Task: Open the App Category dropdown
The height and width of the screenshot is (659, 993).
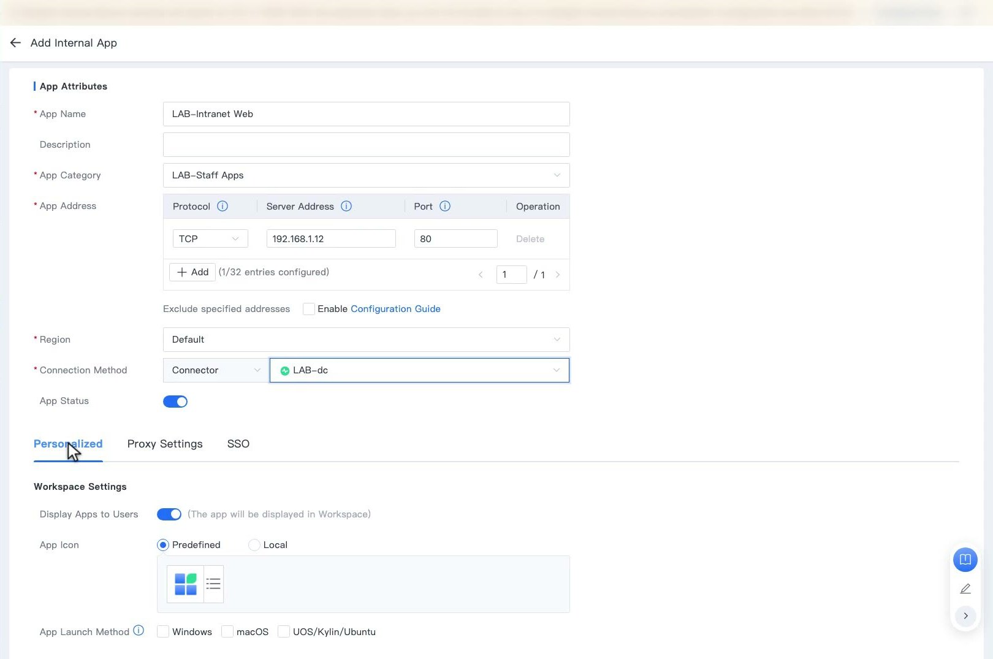Action: (x=367, y=175)
